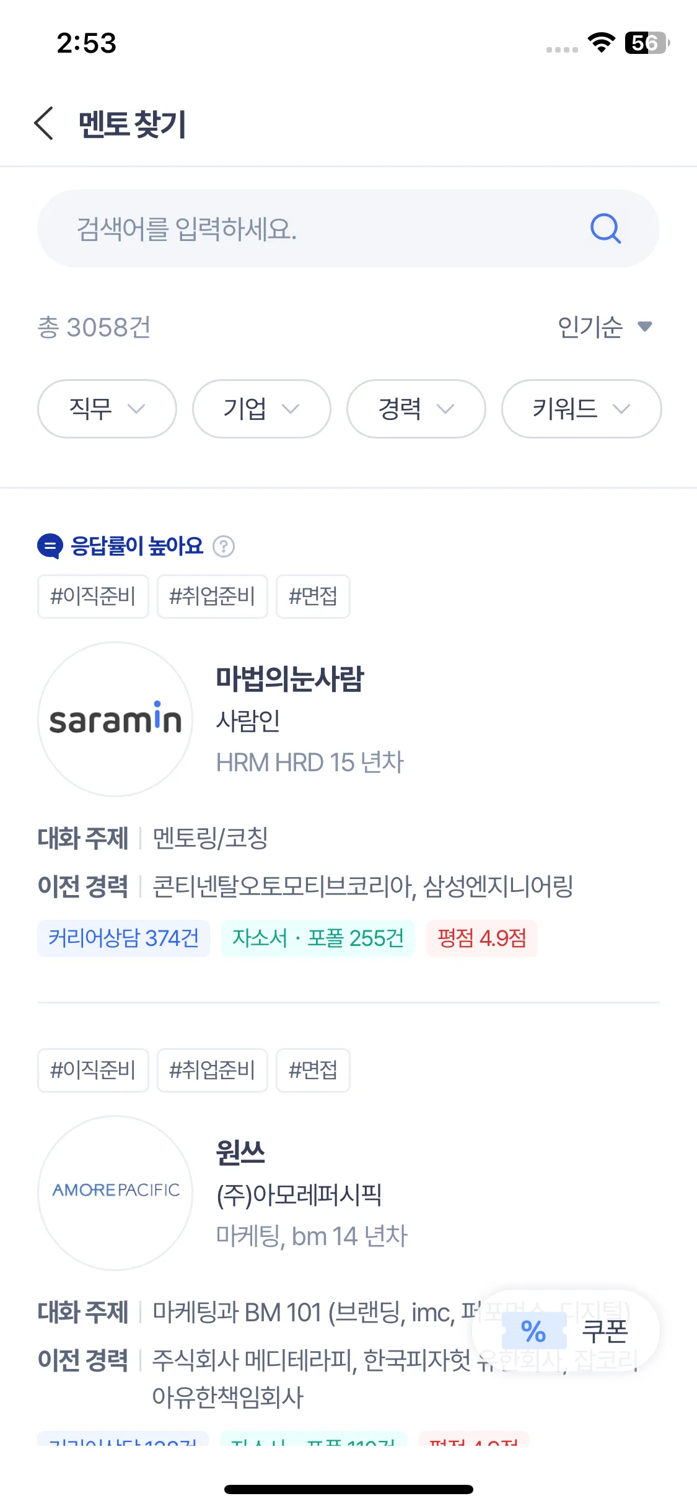
Task: Focus the search keyword input field
Action: coord(310,229)
